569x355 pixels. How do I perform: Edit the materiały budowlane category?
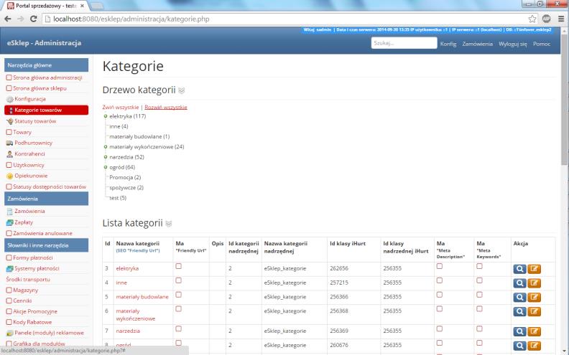[x=535, y=298]
